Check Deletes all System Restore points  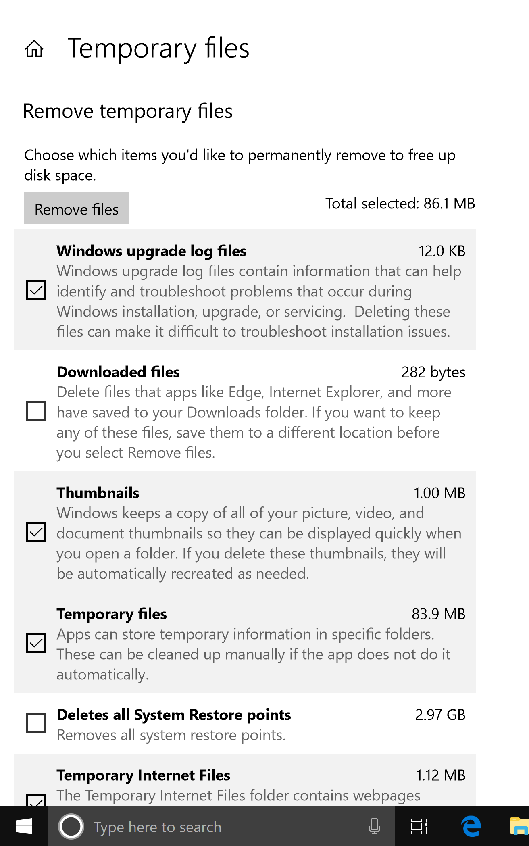(36, 723)
